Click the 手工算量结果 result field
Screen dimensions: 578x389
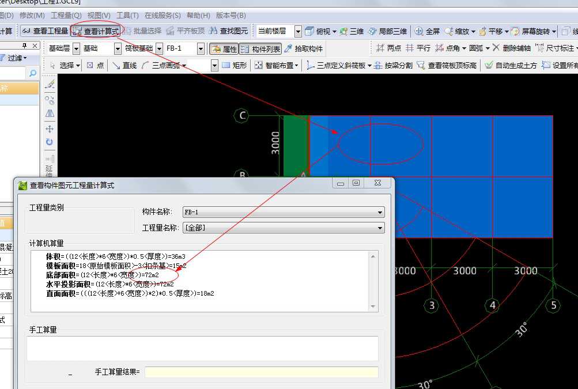click(x=262, y=372)
